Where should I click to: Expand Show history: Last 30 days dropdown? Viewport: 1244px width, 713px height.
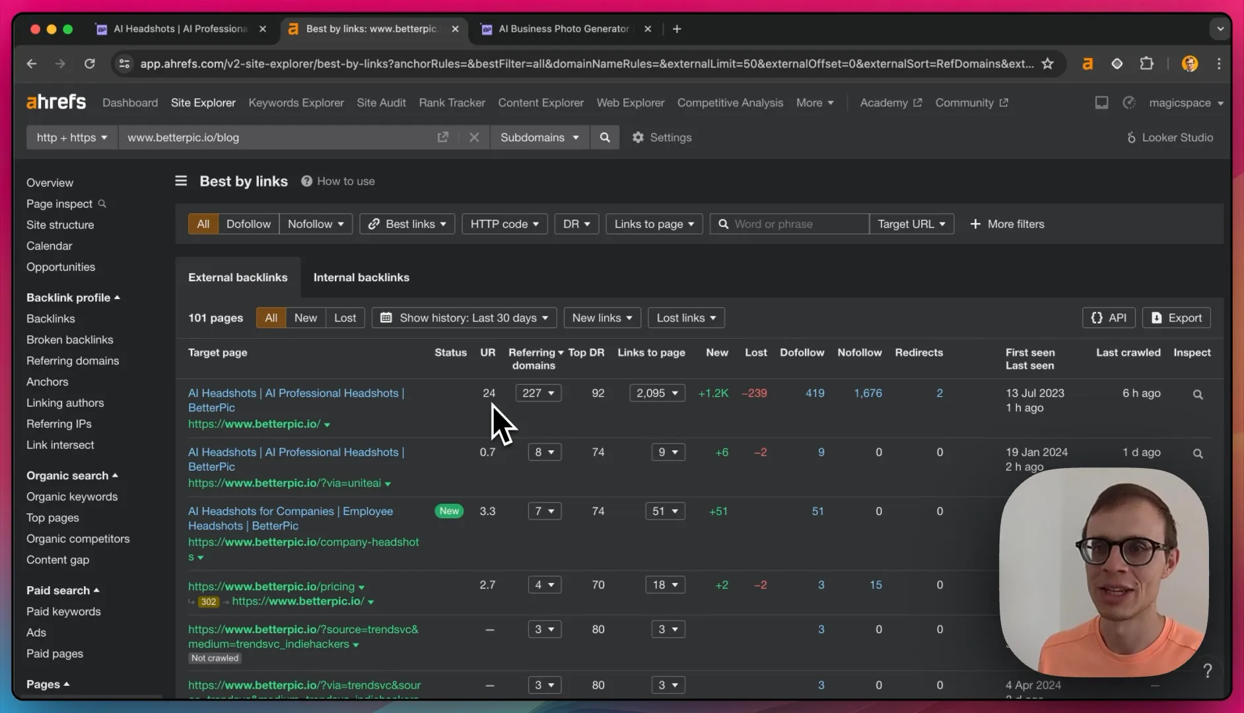point(464,318)
